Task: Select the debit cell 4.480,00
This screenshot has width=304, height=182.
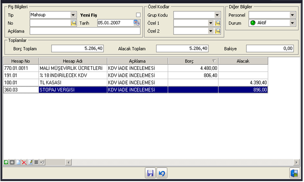Action: click(x=193, y=68)
